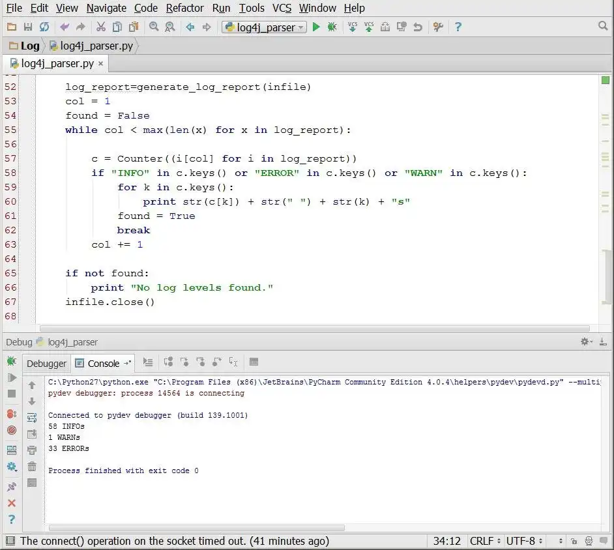Click the toolbar Revert icon
Screen dimensions: 614x550
[418, 27]
